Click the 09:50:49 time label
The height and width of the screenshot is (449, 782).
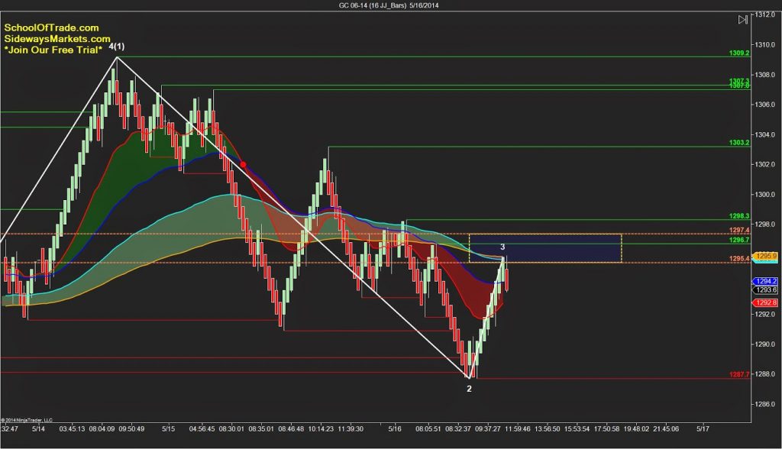pyautogui.click(x=131, y=428)
